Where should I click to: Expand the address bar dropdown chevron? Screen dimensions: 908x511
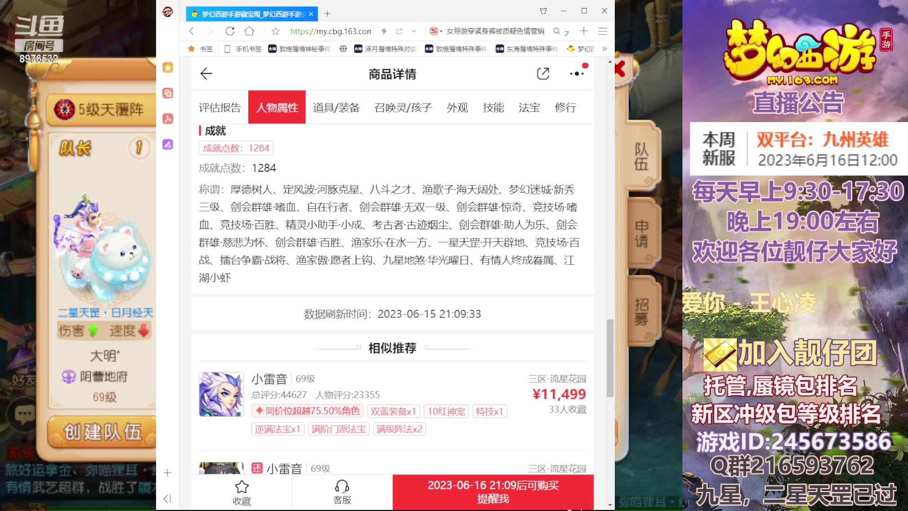(414, 31)
